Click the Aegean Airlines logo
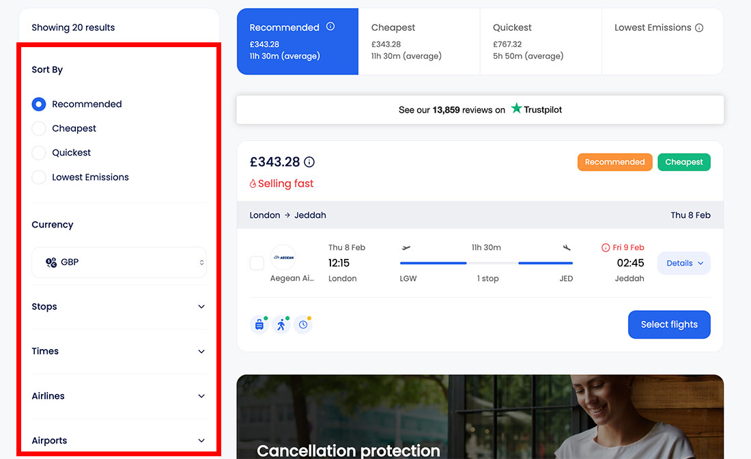 pos(283,258)
